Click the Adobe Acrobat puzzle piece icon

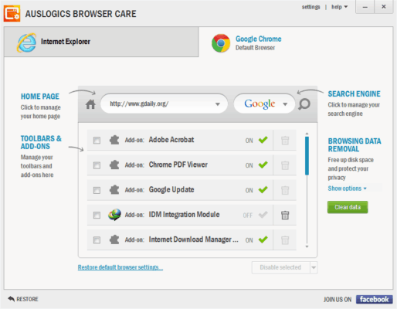[x=114, y=140]
